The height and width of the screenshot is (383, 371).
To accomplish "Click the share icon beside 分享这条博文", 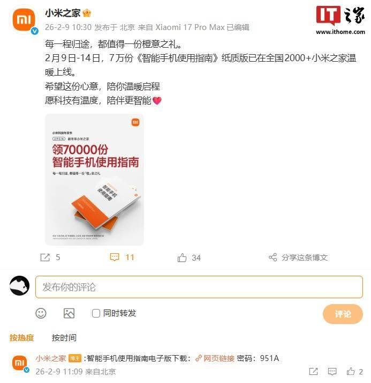I will pos(273,257).
